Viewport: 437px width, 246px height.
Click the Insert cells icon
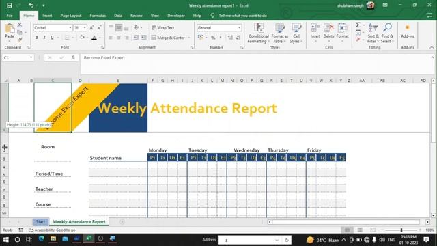click(315, 28)
